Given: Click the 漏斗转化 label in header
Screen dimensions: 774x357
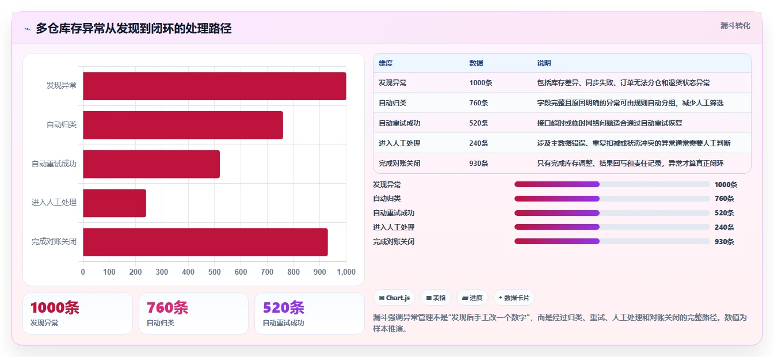Looking at the screenshot, I should click(735, 25).
